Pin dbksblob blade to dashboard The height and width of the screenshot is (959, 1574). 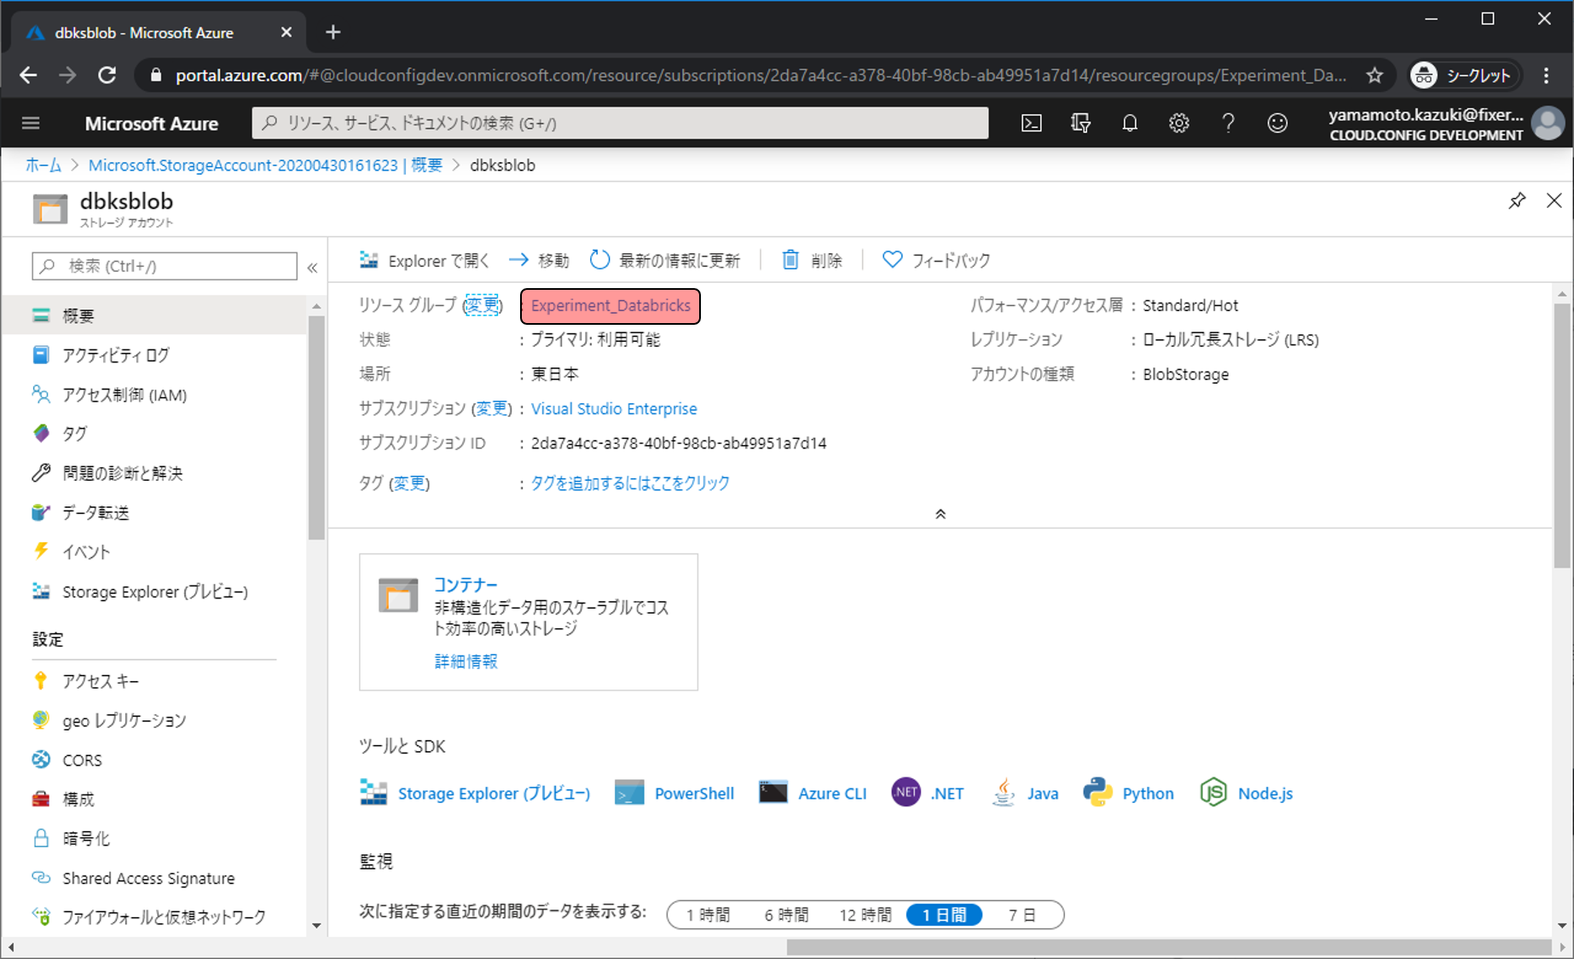click(x=1517, y=201)
